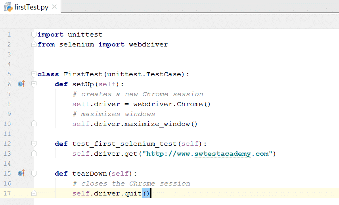Close the firstTest.py editor tab
This screenshot has width=339, height=205.
pyautogui.click(x=54, y=7)
